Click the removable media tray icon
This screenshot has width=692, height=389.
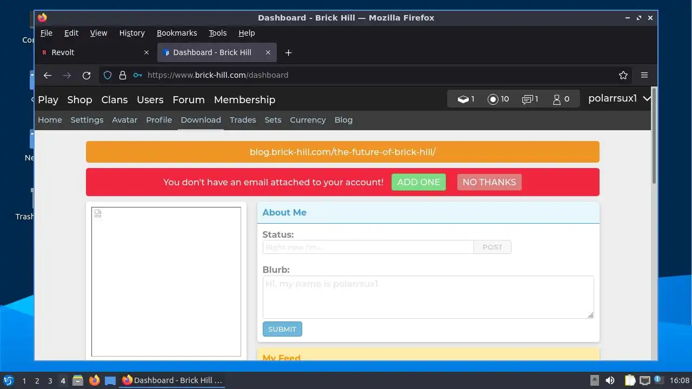click(x=594, y=380)
